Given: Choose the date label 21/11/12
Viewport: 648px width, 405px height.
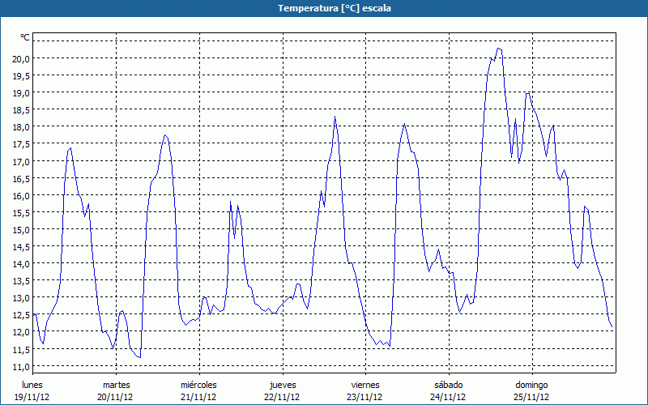Looking at the screenshot, I should click(x=198, y=397).
